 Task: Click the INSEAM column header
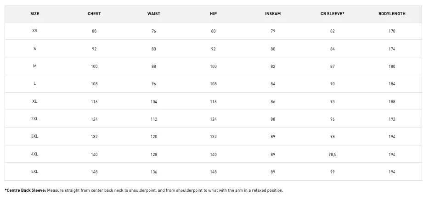point(273,14)
